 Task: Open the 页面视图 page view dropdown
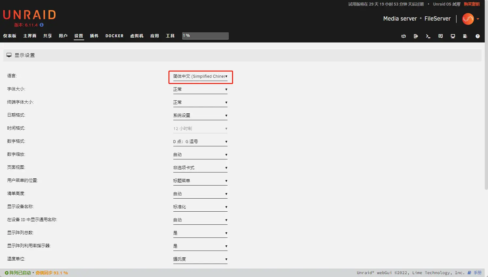[200, 168]
